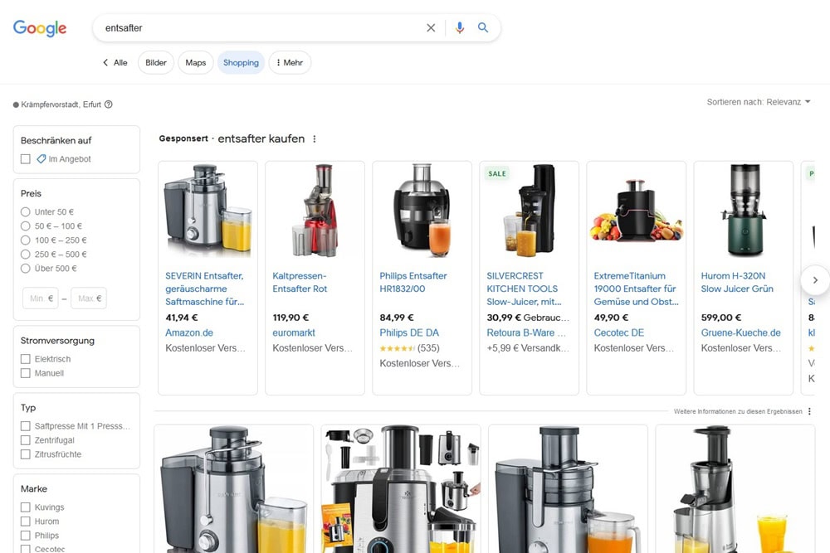The height and width of the screenshot is (553, 830).
Task: Select the Über 500 € price option
Action: [26, 268]
